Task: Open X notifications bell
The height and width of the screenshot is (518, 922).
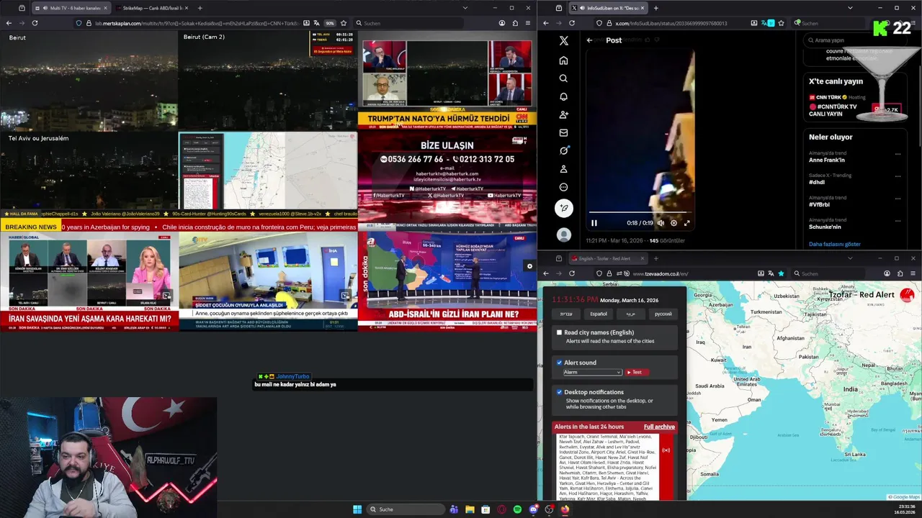Action: pos(563,96)
